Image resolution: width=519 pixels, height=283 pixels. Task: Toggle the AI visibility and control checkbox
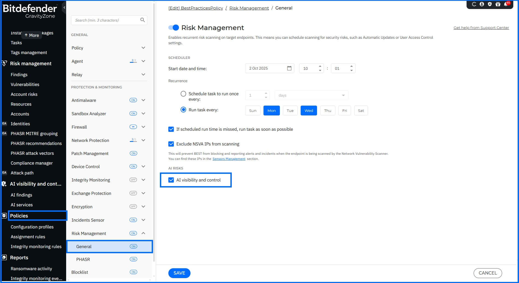pos(171,180)
